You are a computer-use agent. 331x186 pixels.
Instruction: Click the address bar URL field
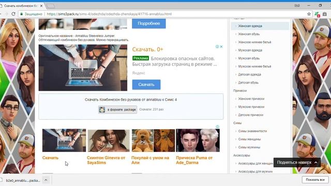164,14
